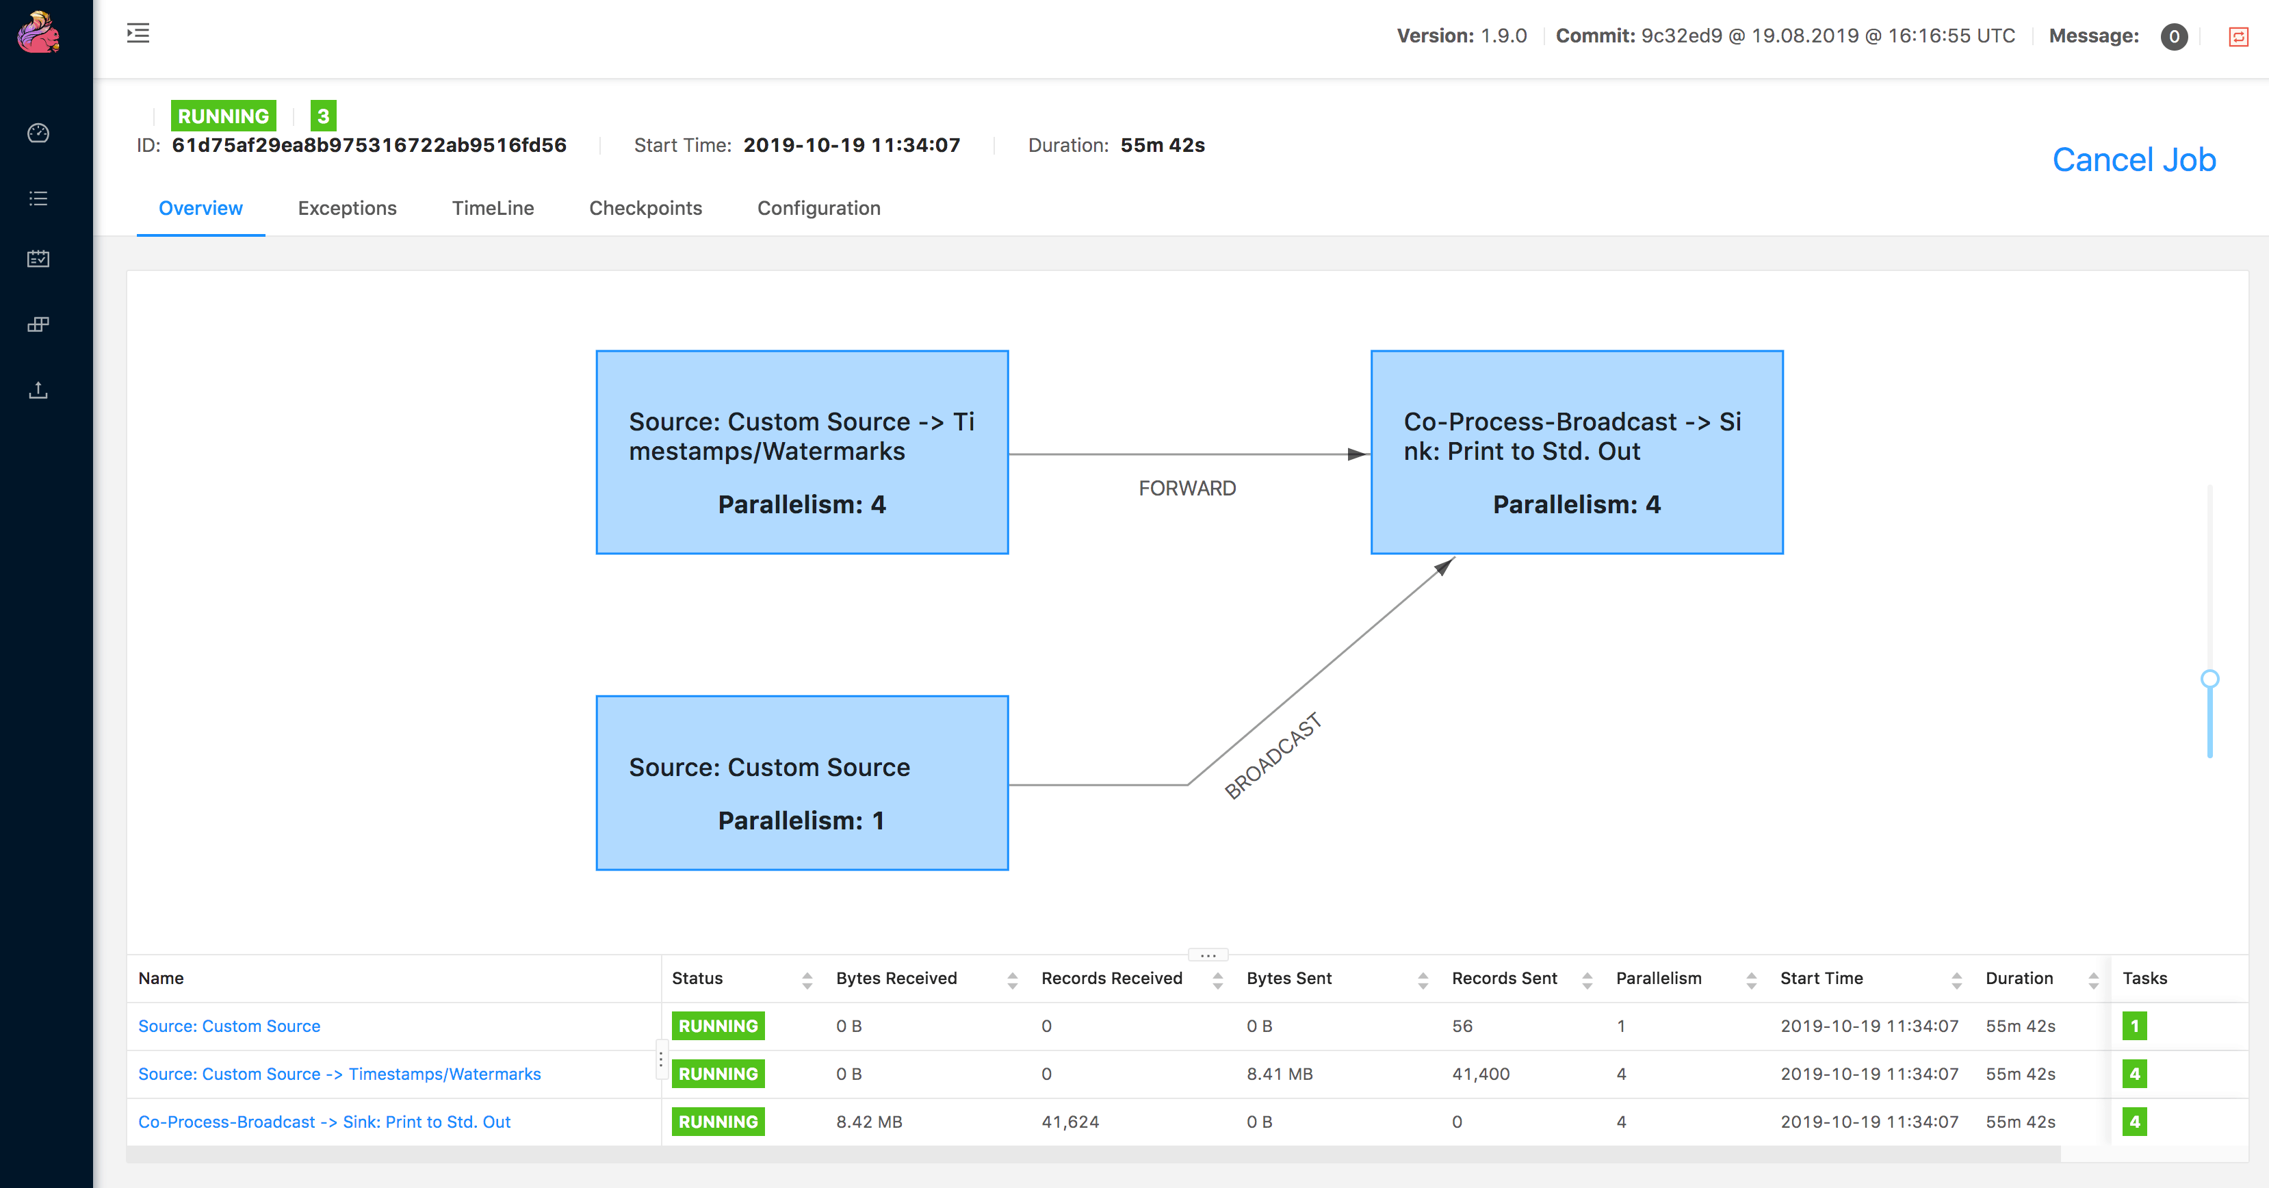Click the green tasks badge 1 in first row
This screenshot has width=2269, height=1188.
(2134, 1026)
